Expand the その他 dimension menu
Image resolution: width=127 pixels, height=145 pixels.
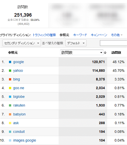(x=117, y=35)
